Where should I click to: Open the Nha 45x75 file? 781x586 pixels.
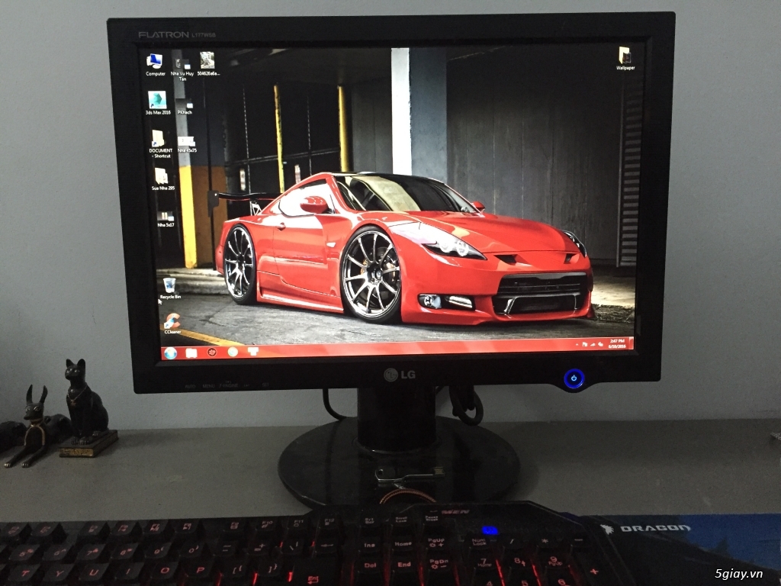186,142
